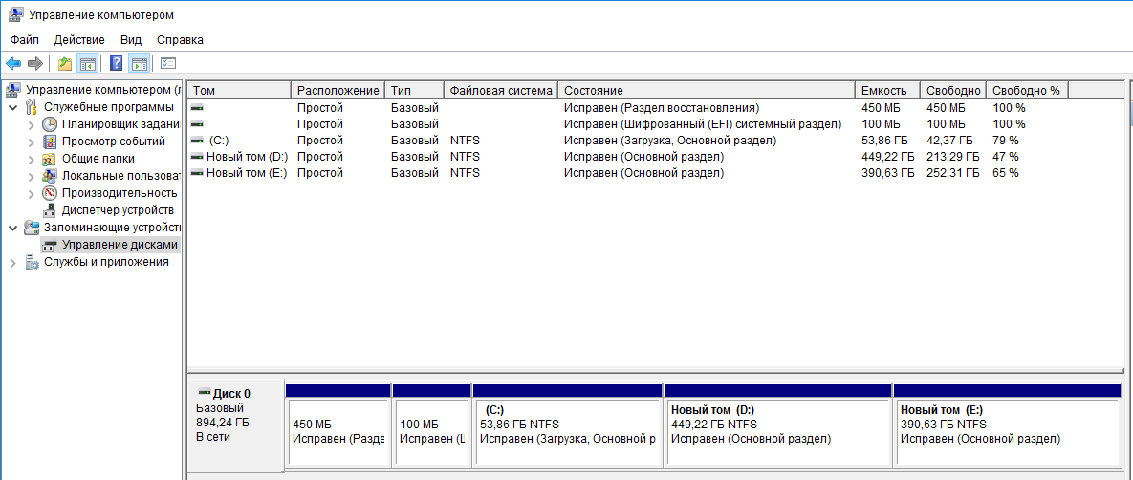The width and height of the screenshot is (1133, 480).
Task: Collapse the Запоминающие устройства node
Action: [x=13, y=228]
